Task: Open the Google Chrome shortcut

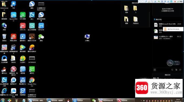Action: pyautogui.click(x=32, y=82)
